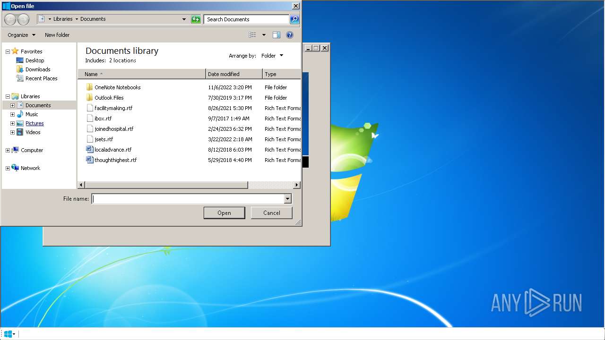Toggle the preview pane icon
605x340 pixels.
277,35
